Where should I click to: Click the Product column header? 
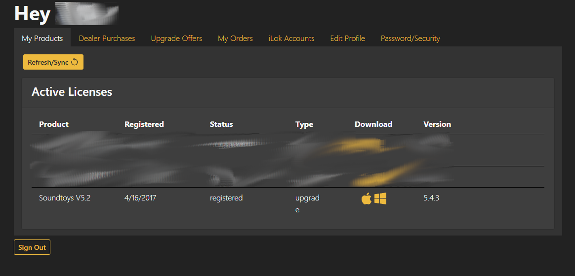[x=53, y=124]
